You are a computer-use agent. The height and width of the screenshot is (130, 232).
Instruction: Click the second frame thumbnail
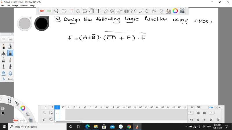click(x=63, y=114)
